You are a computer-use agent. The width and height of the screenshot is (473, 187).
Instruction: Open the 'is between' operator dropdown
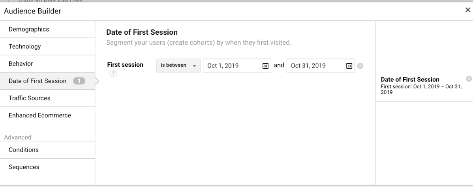[178, 65]
